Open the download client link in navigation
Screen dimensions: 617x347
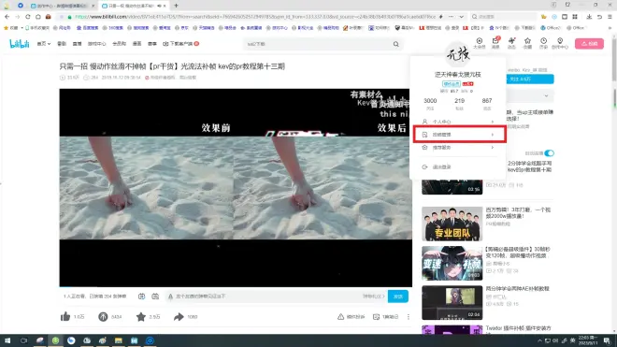pos(180,44)
